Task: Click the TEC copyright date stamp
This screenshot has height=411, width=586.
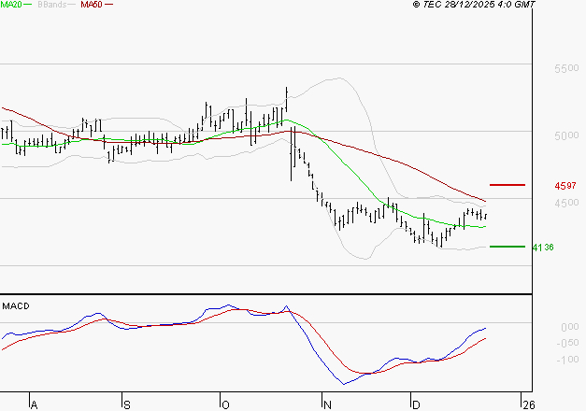Action: pyautogui.click(x=474, y=5)
